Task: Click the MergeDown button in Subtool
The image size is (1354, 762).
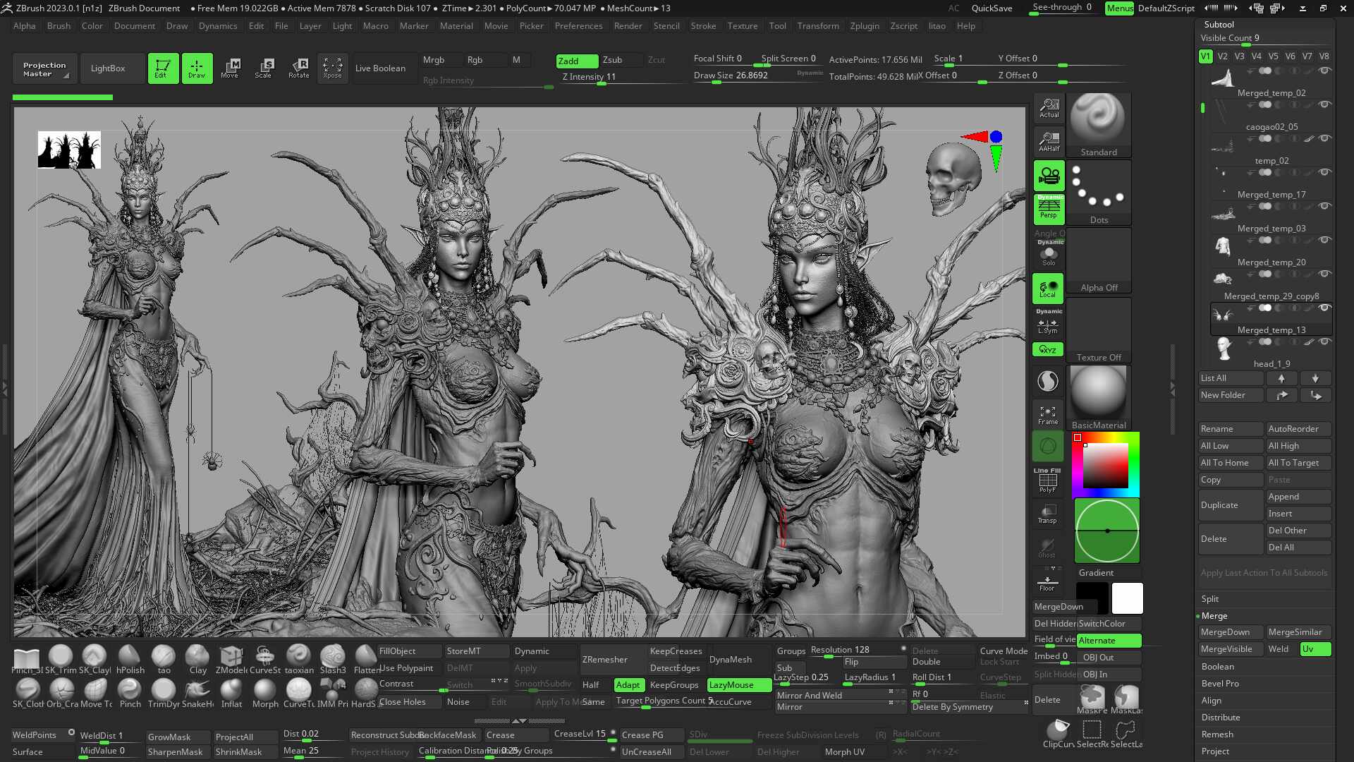Action: (x=1230, y=632)
